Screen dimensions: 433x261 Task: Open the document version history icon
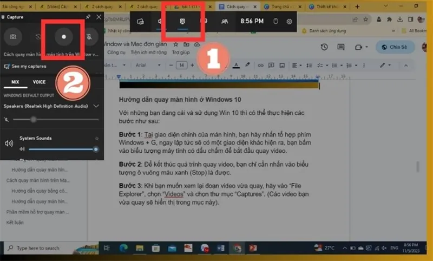coord(324,47)
